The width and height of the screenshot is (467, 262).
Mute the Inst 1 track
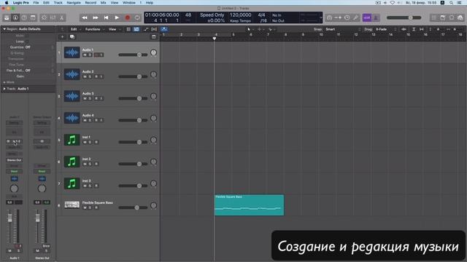pos(85,142)
